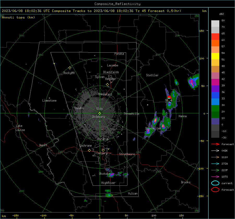Click the Stettler city label
The image size is (235, 219).
152,75
